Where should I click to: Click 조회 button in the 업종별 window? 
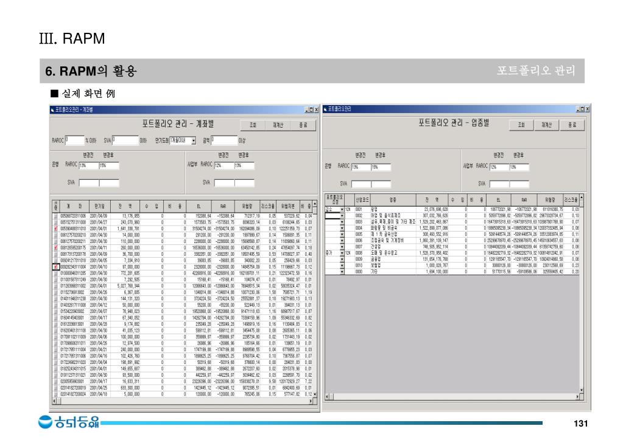[x=521, y=125]
